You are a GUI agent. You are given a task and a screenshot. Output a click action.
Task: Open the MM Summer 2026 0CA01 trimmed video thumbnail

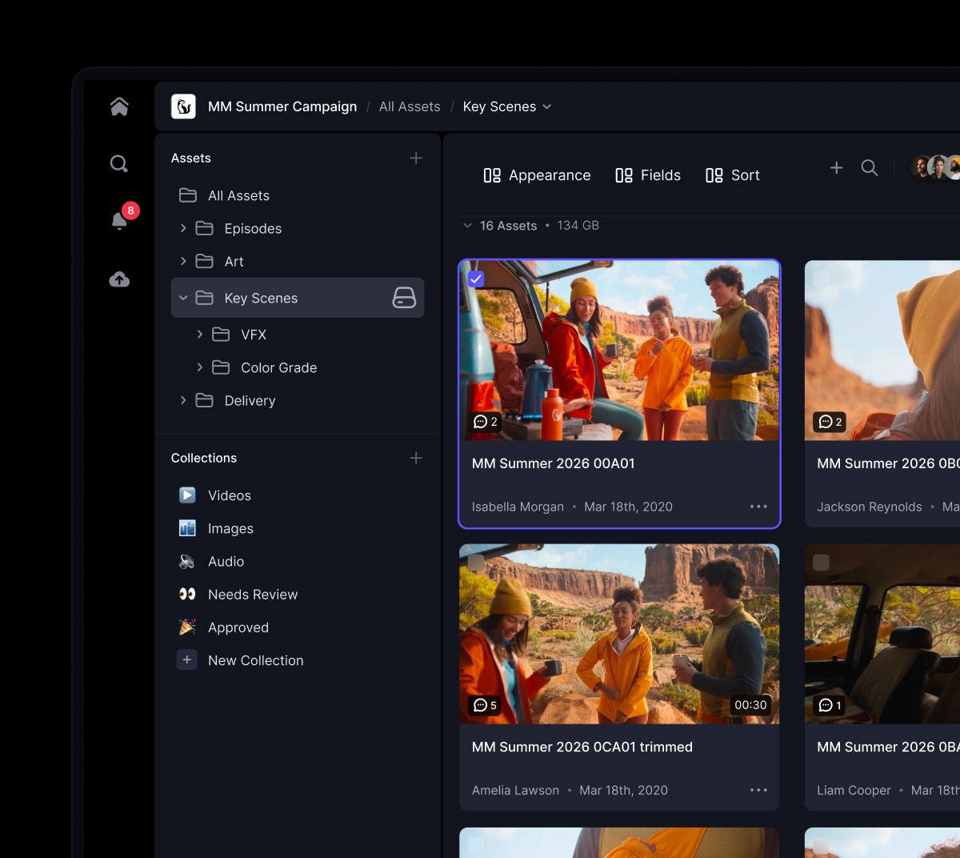(x=618, y=634)
